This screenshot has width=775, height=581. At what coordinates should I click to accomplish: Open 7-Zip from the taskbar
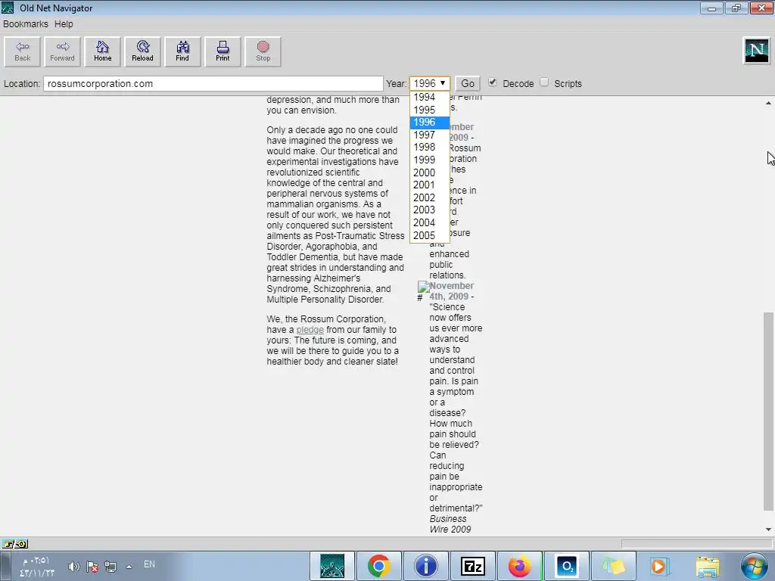(472, 566)
